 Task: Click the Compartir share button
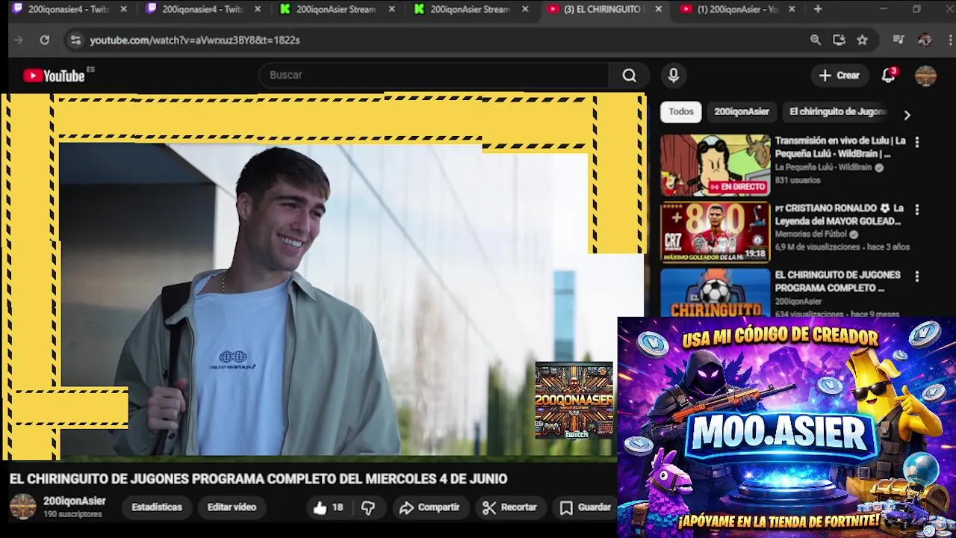point(429,507)
